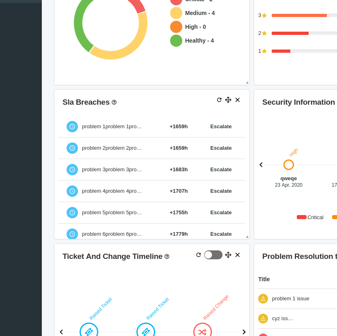Escalate the problem 6 breach
The image size is (337, 336).
click(x=221, y=234)
